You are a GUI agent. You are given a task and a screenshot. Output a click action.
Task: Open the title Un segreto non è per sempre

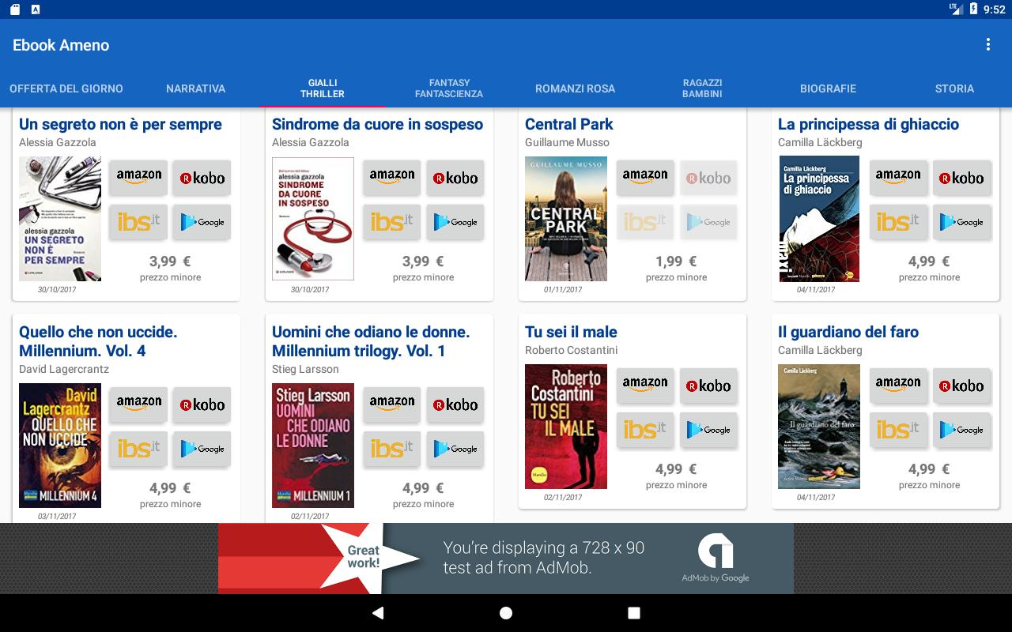(x=120, y=124)
